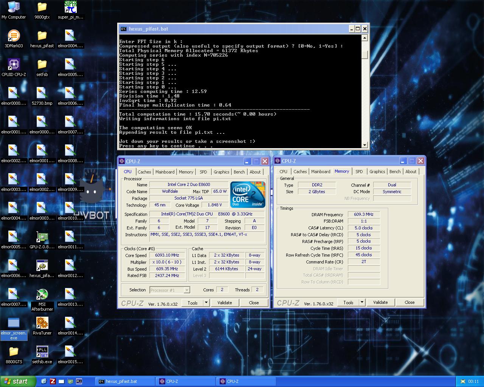The image size is (484, 387).
Task: Launch the RivaTuner desktop shortcut
Action: (42, 326)
